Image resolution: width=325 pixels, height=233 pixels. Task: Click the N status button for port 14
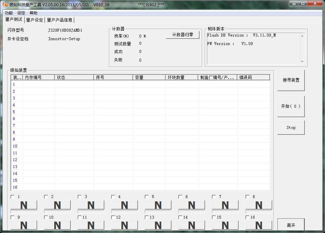coord(192,225)
